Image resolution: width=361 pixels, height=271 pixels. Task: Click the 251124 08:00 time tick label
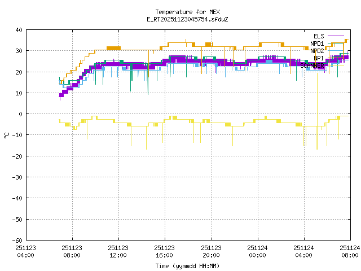click(350, 251)
